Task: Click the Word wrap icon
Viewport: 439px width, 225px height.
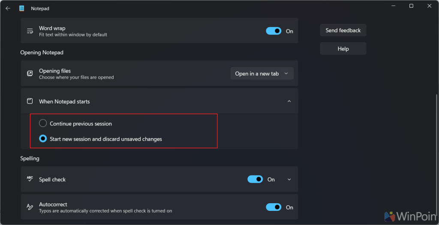Action: coord(30,31)
